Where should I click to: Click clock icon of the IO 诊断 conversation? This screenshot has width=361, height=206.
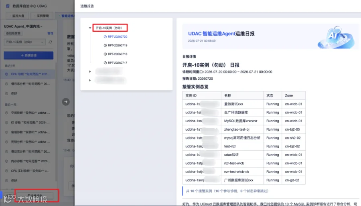tap(6, 122)
